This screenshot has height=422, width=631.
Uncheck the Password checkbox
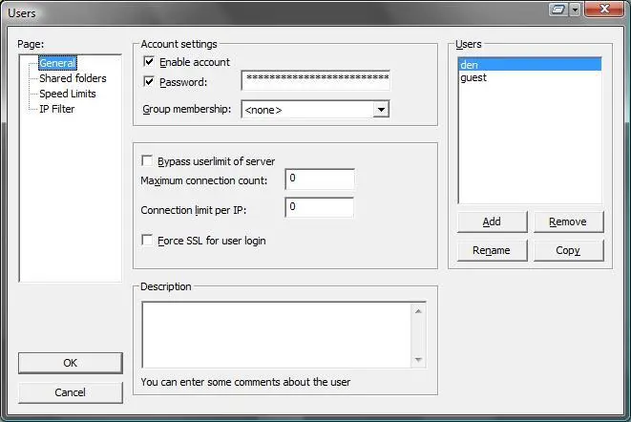148,82
